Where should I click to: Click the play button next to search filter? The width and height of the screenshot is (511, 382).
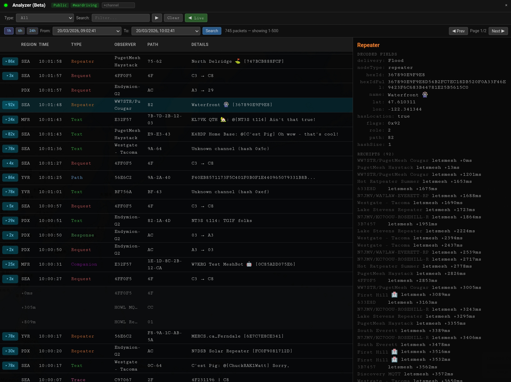pos(157,18)
